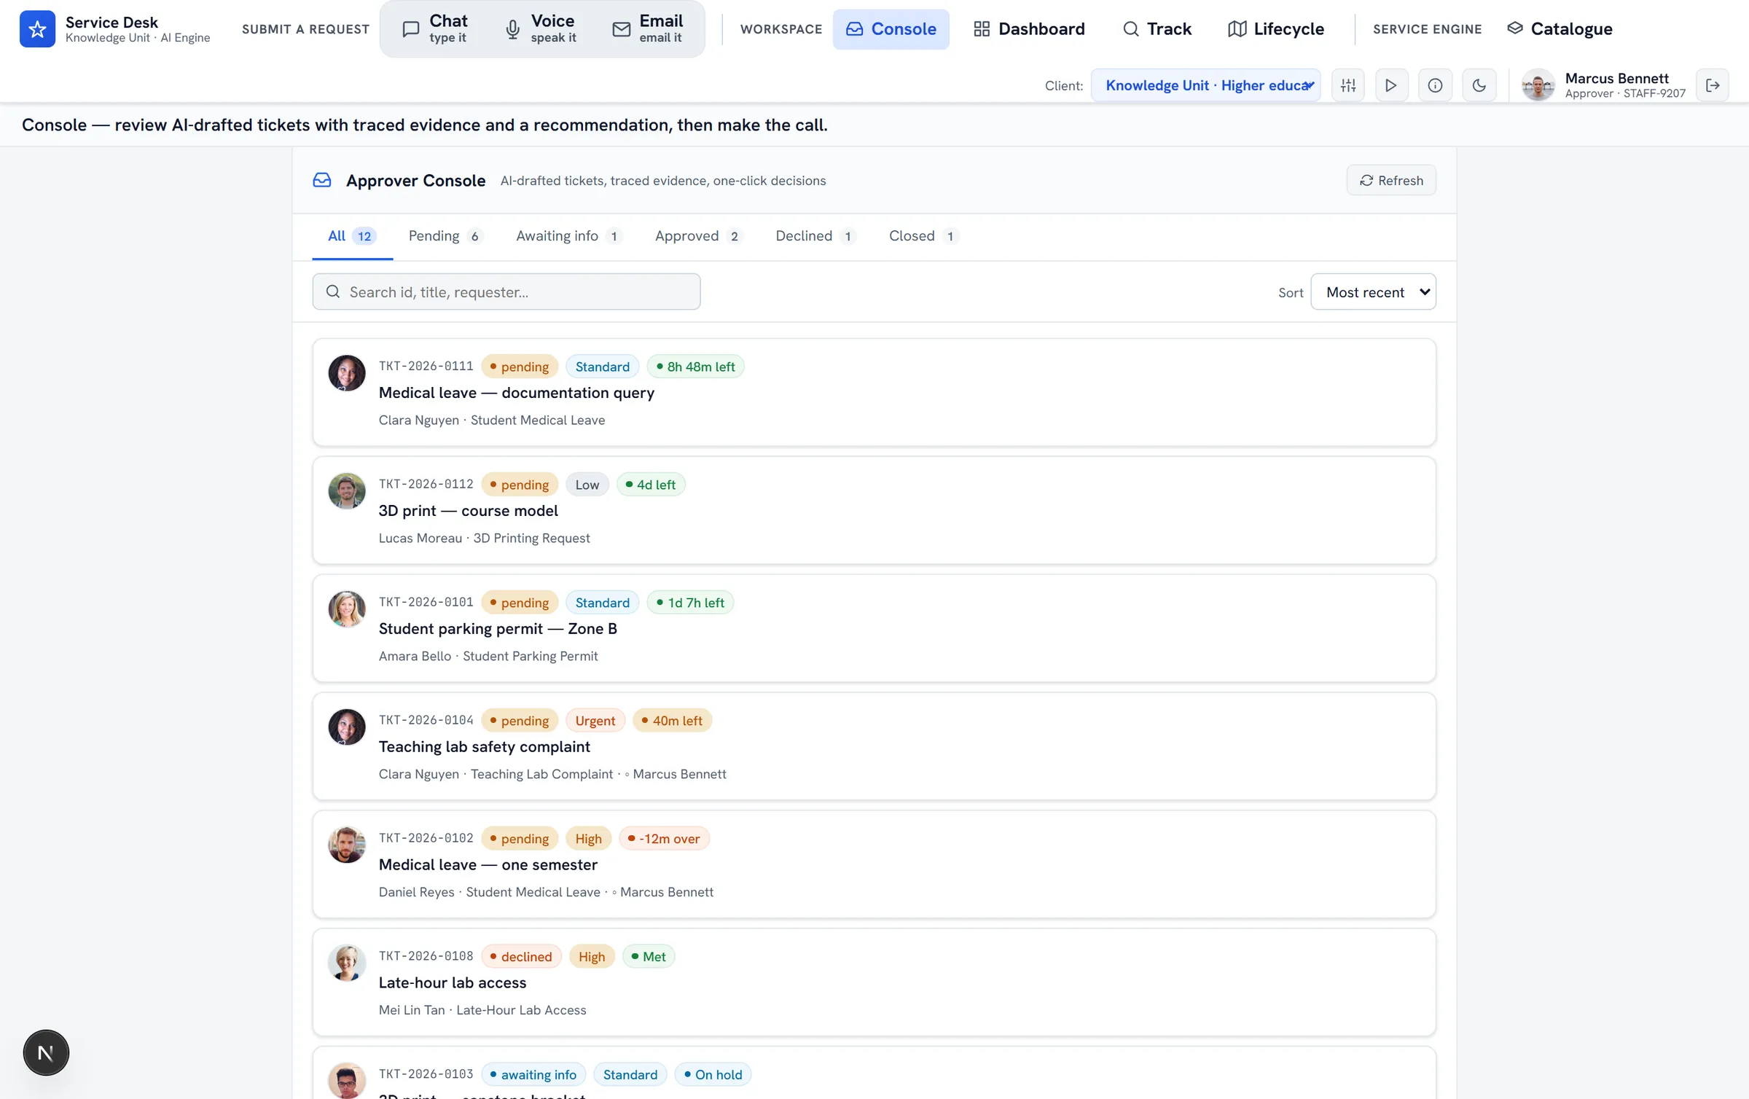Viewport: 1749px width, 1099px height.
Task: Click the Dashboard grid icon
Action: pyautogui.click(x=982, y=29)
